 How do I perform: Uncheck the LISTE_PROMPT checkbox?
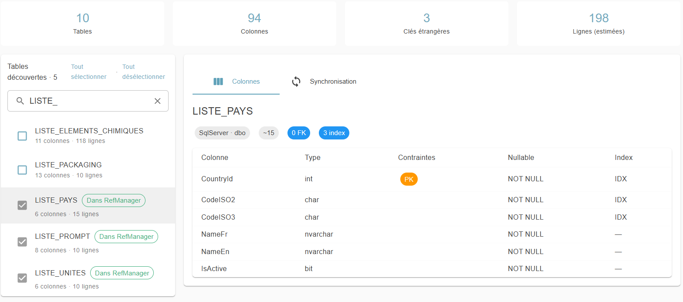22,241
